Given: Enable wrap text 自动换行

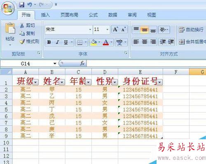Looking at the screenshot, I should [191, 30].
